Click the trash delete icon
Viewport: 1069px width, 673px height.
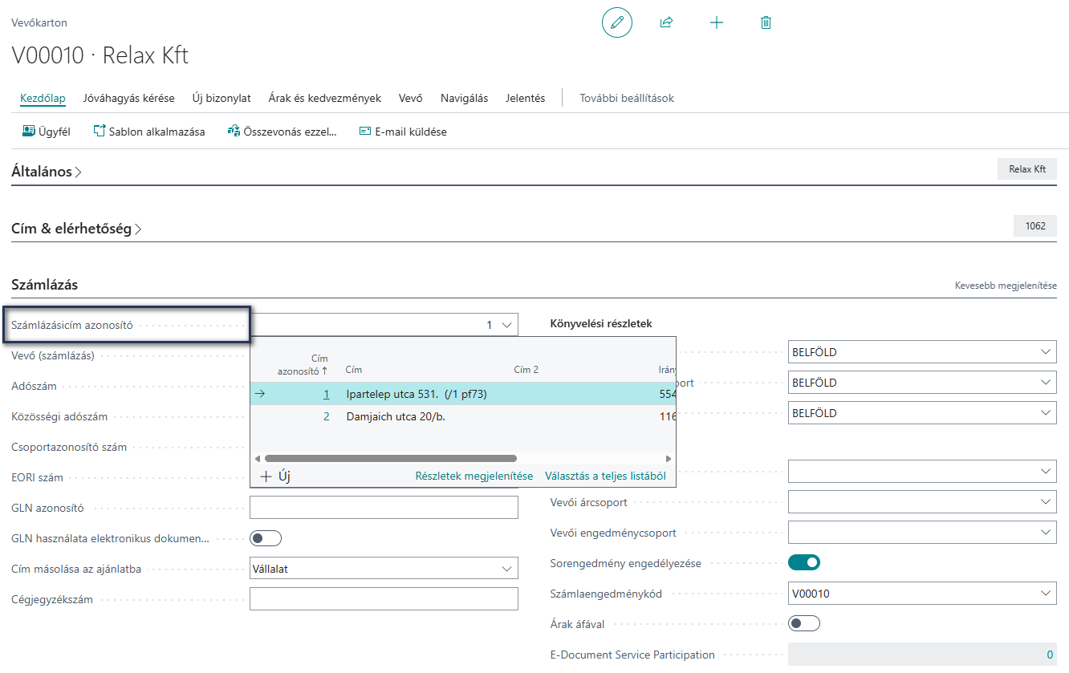tap(766, 22)
